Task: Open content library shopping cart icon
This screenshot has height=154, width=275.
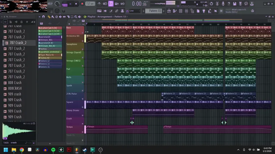Action: pos(221,11)
